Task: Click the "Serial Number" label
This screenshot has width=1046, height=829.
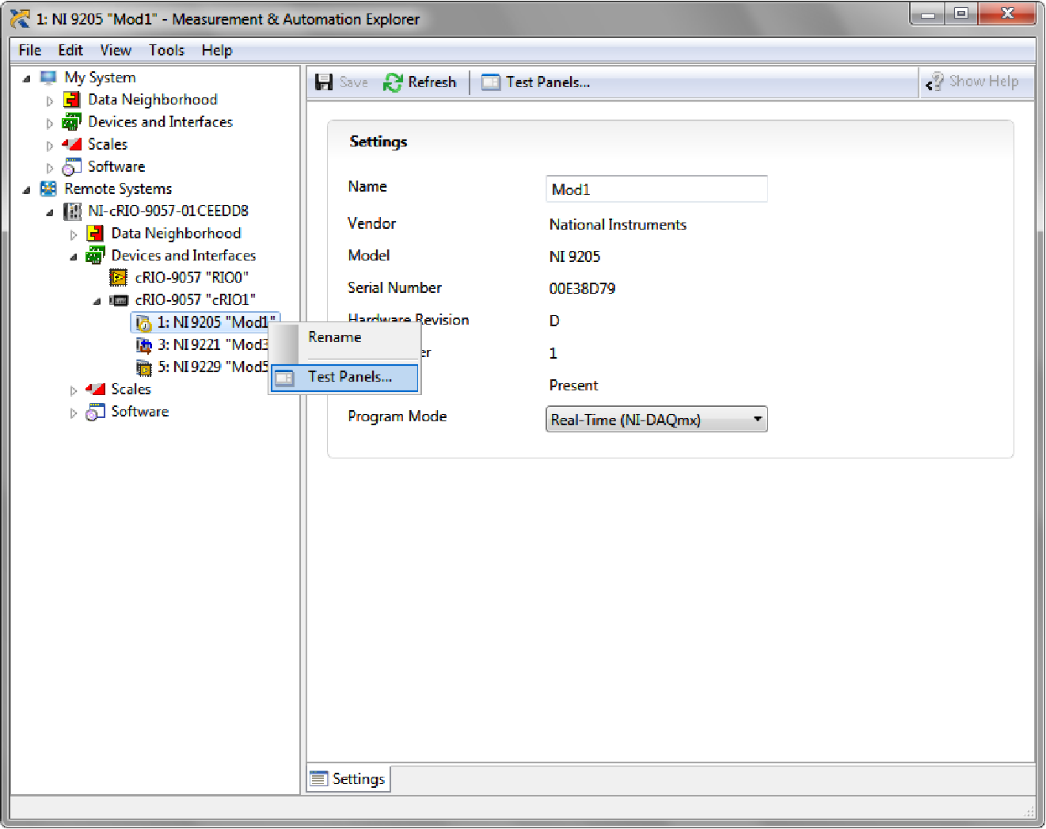Action: pyautogui.click(x=394, y=288)
